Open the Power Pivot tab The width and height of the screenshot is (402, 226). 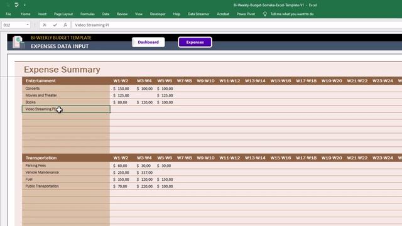coord(246,14)
